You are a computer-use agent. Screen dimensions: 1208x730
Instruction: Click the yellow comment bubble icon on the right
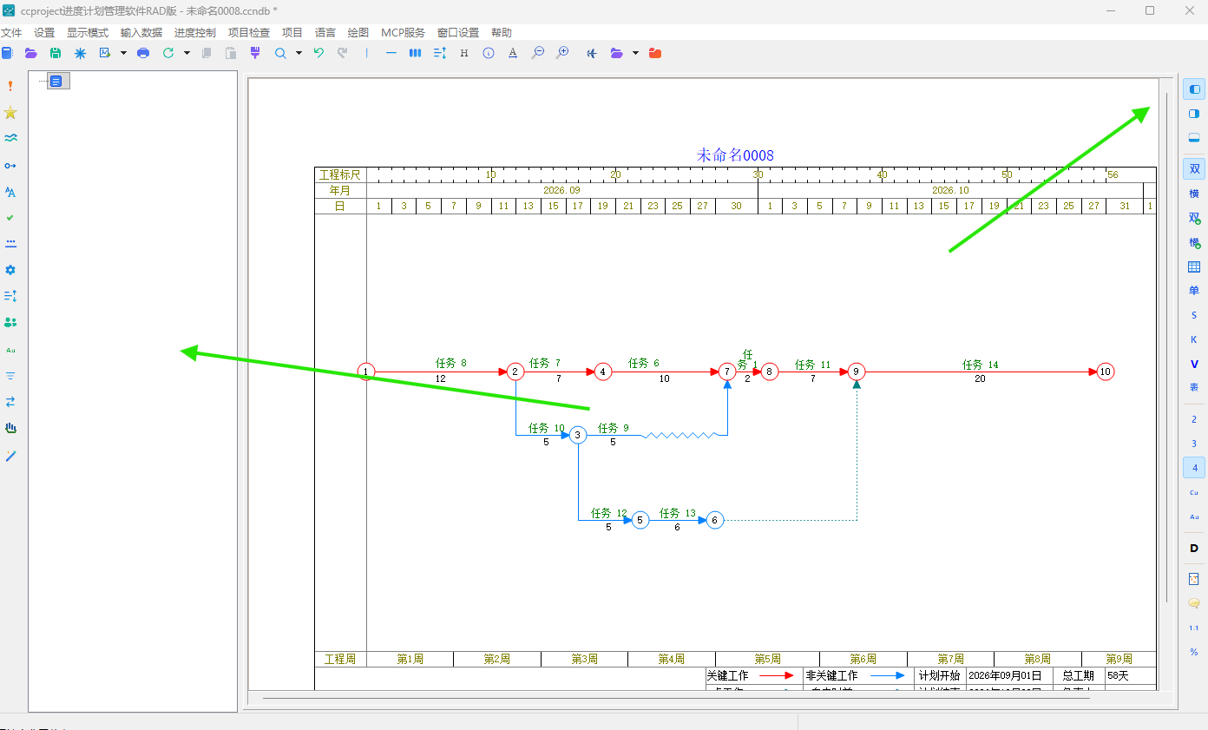1194,603
